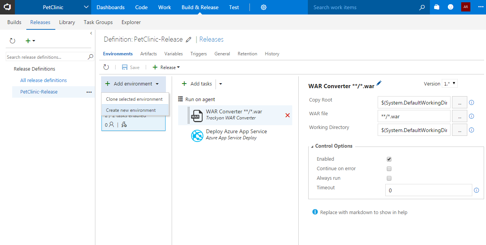Show info for WAR file field
Screen dimensions: 486x245
(471, 116)
